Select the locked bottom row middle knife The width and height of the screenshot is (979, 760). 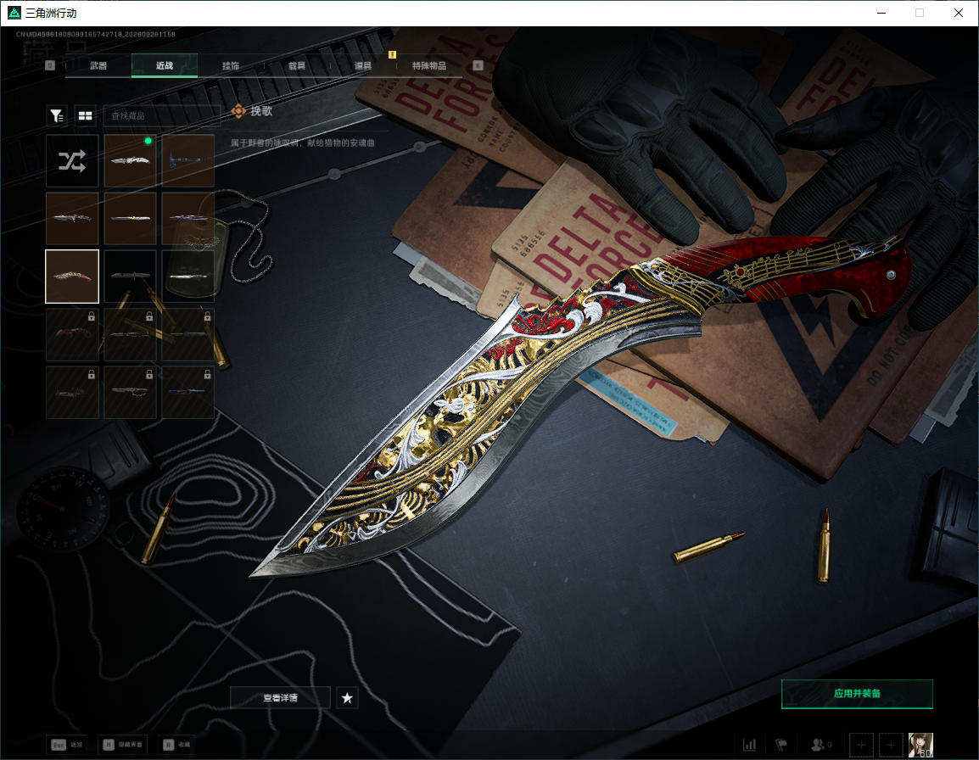(130, 392)
